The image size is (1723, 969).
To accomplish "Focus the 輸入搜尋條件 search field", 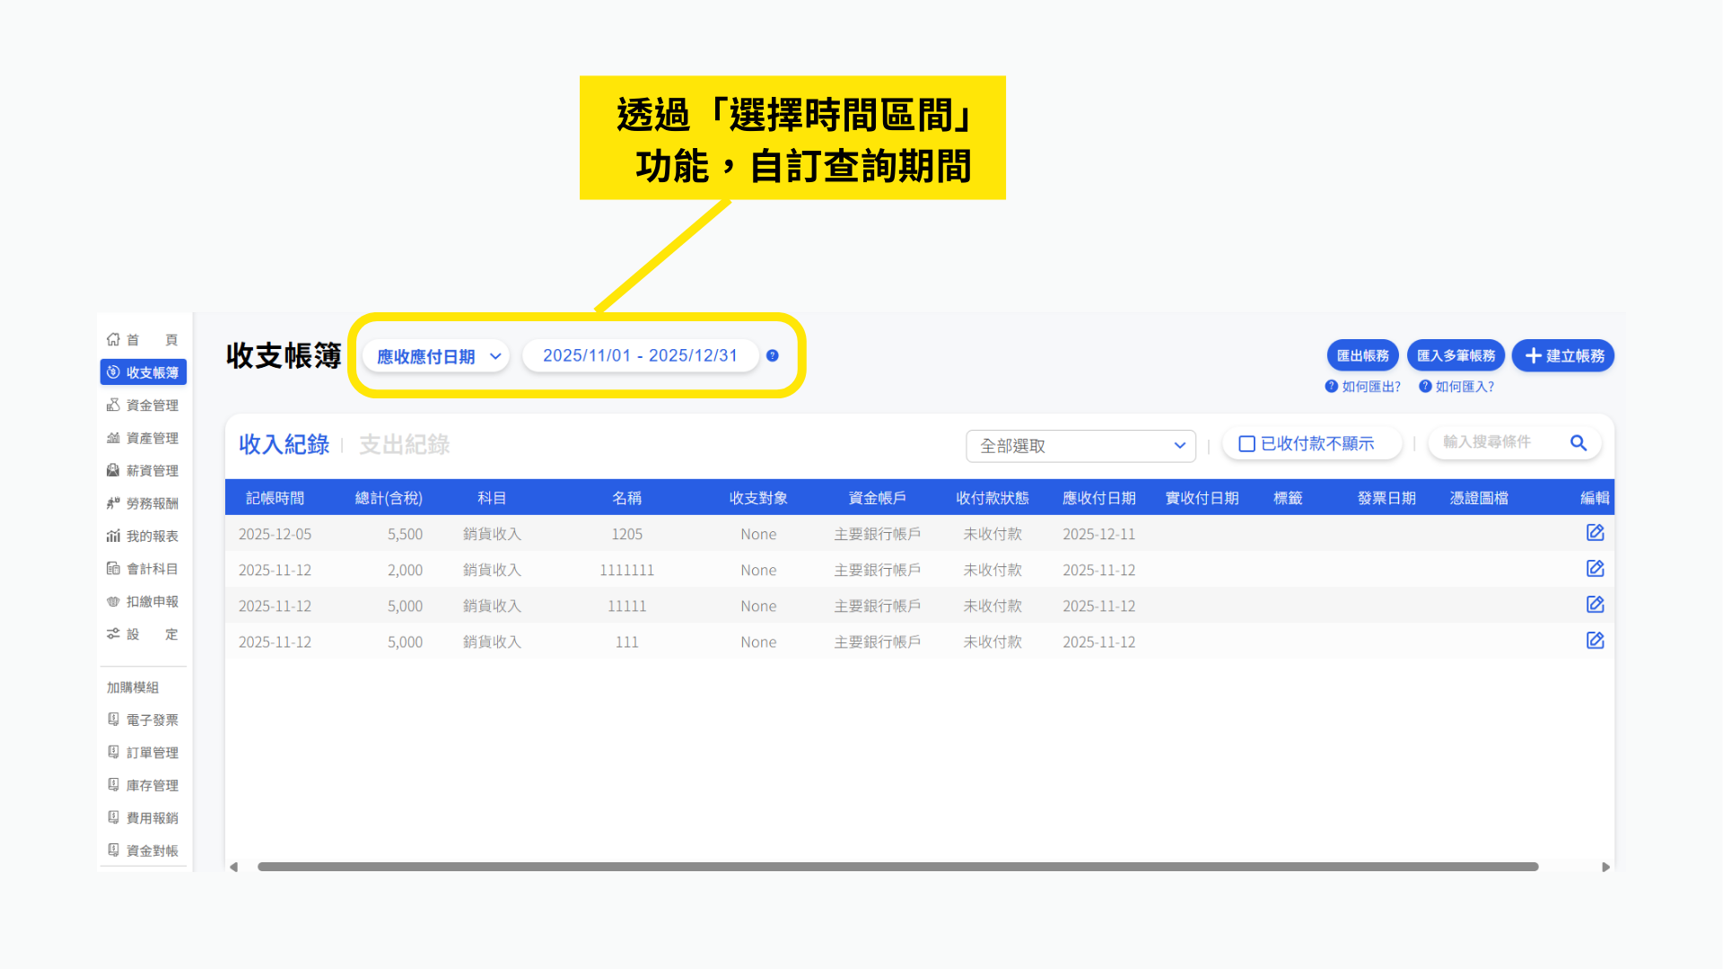I will pos(1499,442).
